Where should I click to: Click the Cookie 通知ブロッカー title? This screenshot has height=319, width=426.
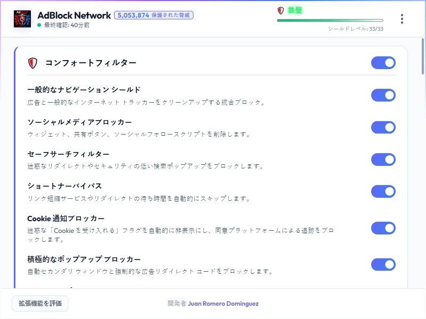[x=65, y=219]
